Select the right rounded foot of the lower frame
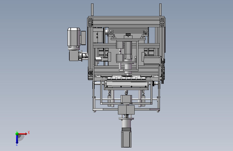This screenshot has height=151, width=233. coord(158,111)
